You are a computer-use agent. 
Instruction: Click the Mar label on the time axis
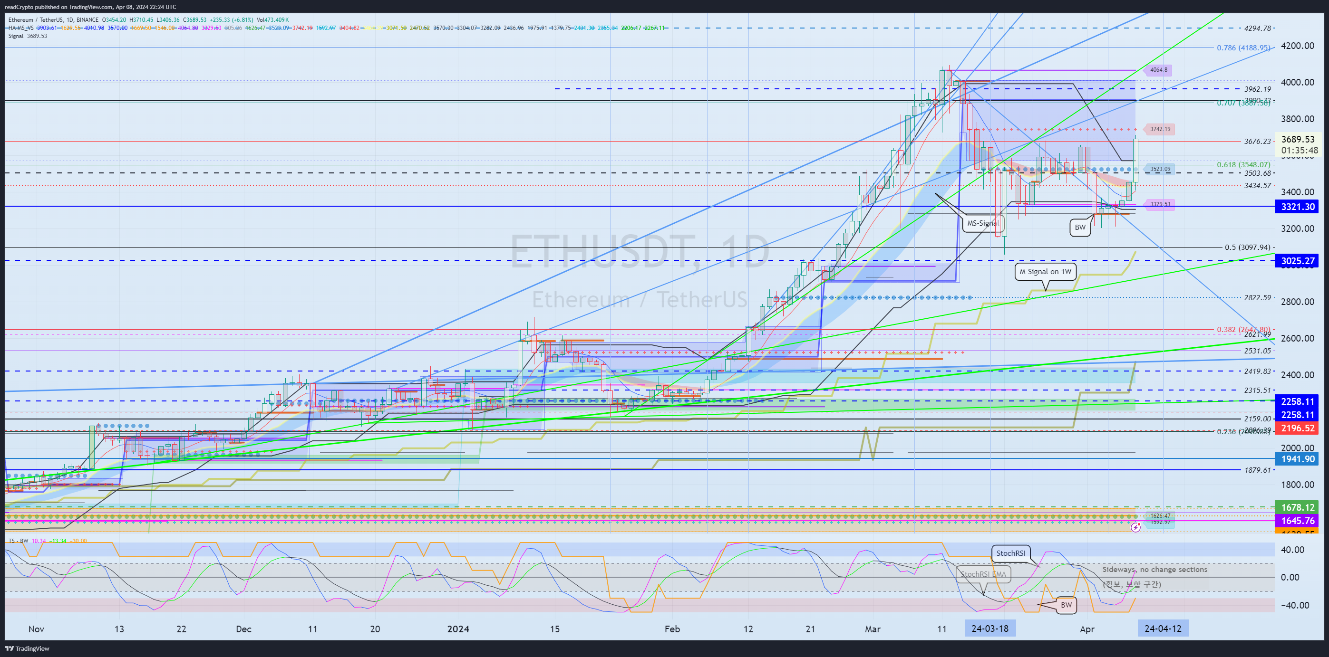pos(873,629)
